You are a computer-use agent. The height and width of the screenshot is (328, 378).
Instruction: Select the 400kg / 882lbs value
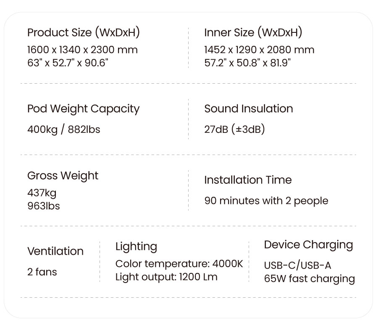64,130
